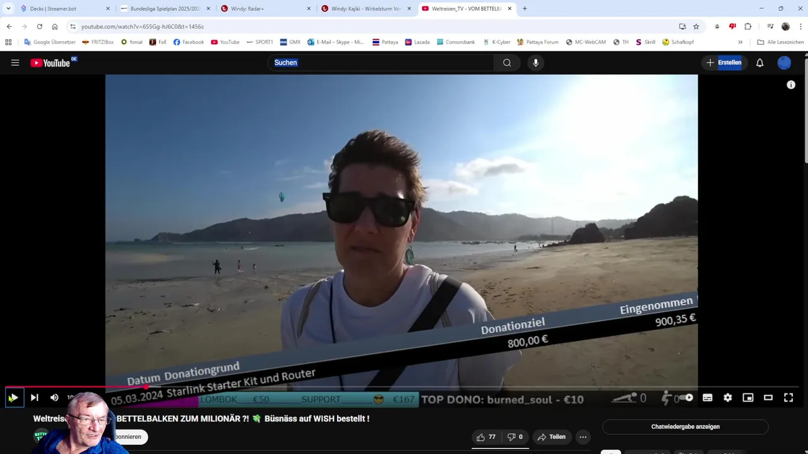Open the extensions puzzle menu
808x454 pixels.
click(x=748, y=26)
